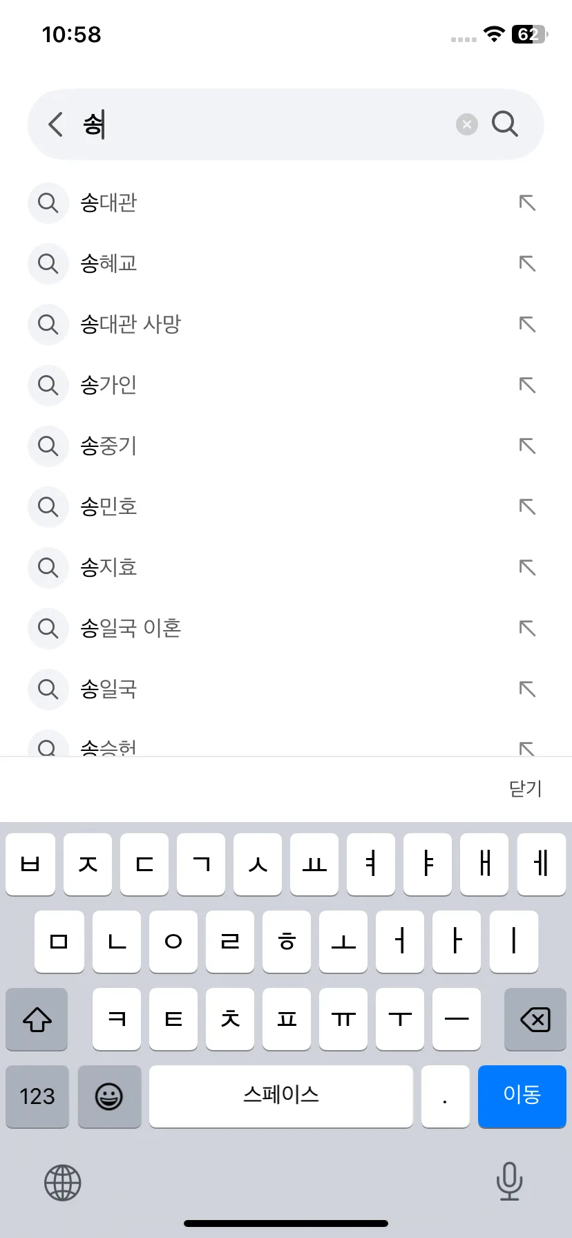This screenshot has width=572, height=1238.
Task: Tap the blue 이동 go key
Action: tap(522, 1096)
